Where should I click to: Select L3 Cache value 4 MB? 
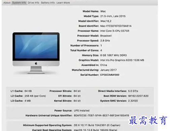click(28, 101)
